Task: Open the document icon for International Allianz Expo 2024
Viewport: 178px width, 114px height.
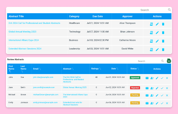Action: [151, 41]
